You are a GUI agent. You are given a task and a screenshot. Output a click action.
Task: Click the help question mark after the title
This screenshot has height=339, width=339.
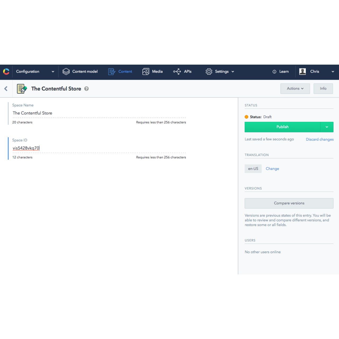[x=86, y=88]
